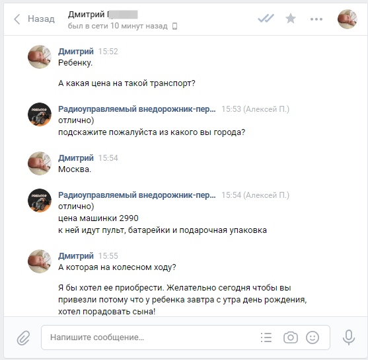The image size is (368, 360).
Task: Click Дмитрий avatar next to Москва message
Action: coord(40,163)
